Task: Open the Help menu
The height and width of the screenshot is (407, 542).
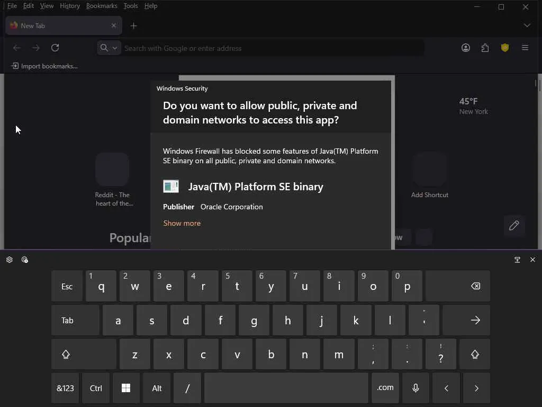Action: (x=151, y=6)
